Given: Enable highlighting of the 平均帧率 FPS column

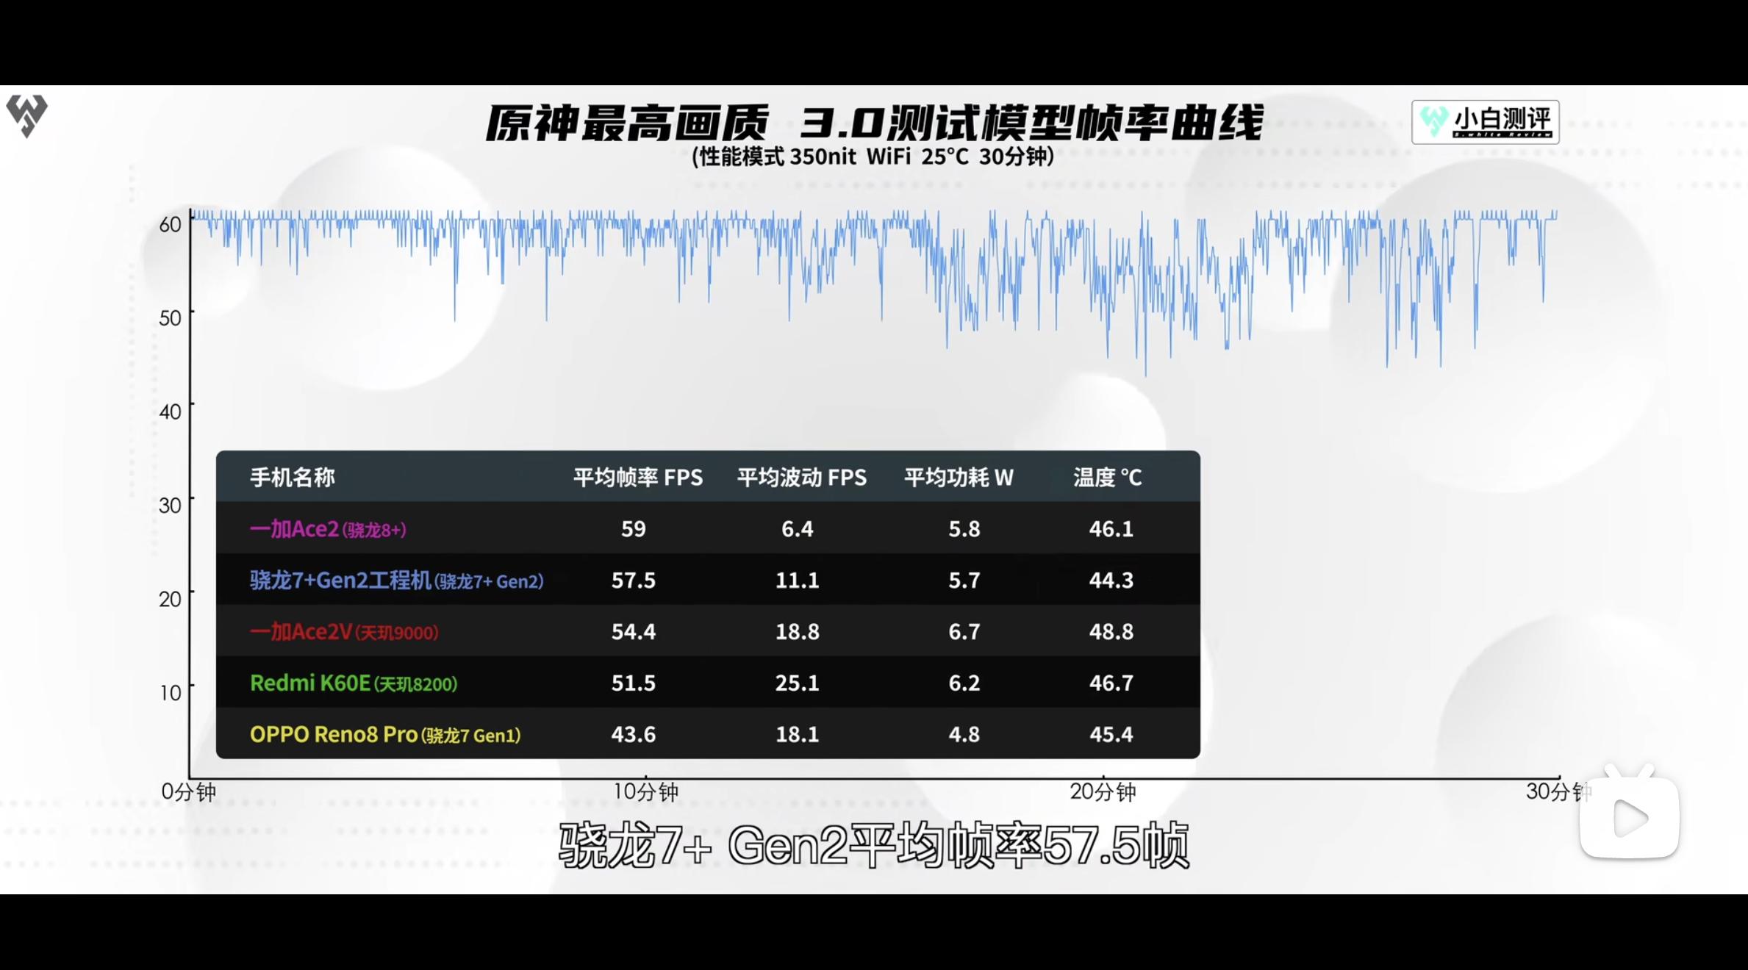Looking at the screenshot, I should (x=638, y=478).
